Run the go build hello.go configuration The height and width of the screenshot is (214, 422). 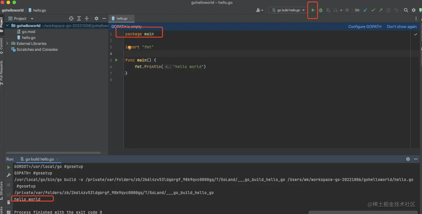pyautogui.click(x=313, y=10)
